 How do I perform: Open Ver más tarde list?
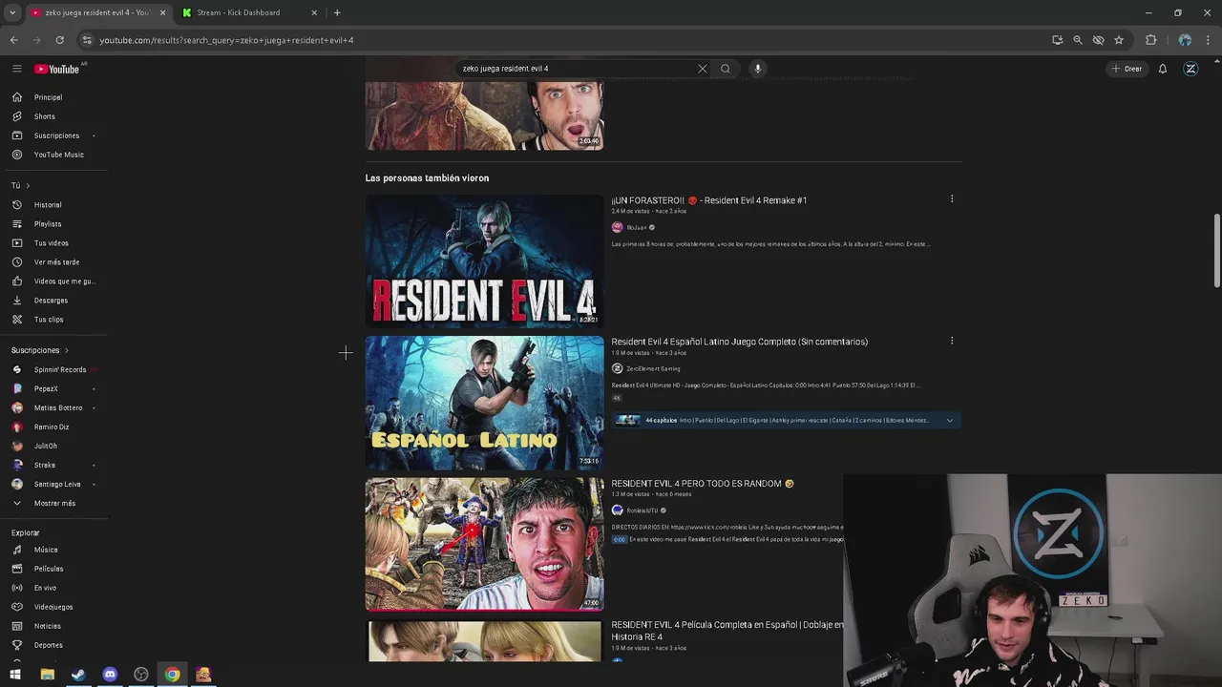(x=54, y=262)
